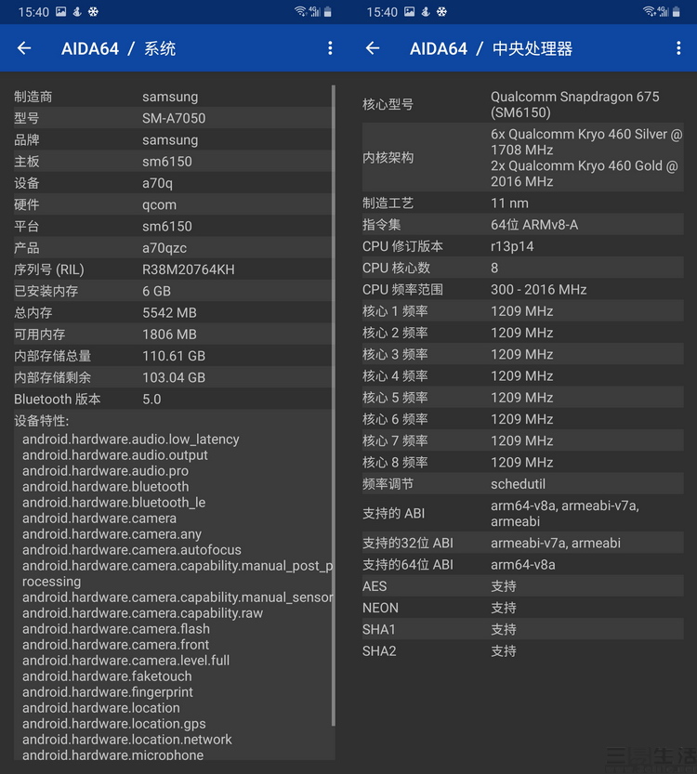
Task: Tap Wi-Fi icon in left status bar
Action: coord(300,11)
